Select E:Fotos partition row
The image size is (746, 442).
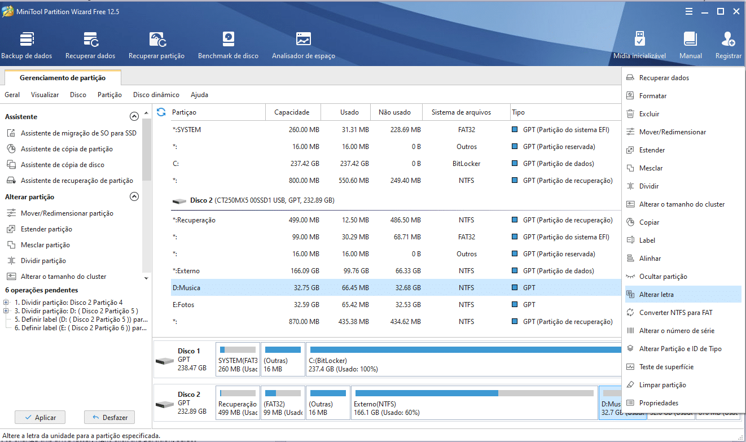(x=396, y=305)
